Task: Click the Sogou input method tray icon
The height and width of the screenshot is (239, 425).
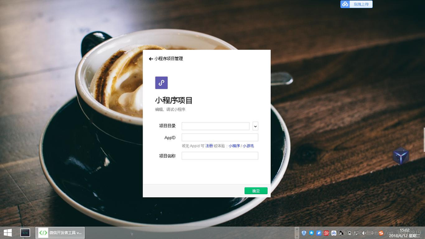Action: (x=381, y=233)
